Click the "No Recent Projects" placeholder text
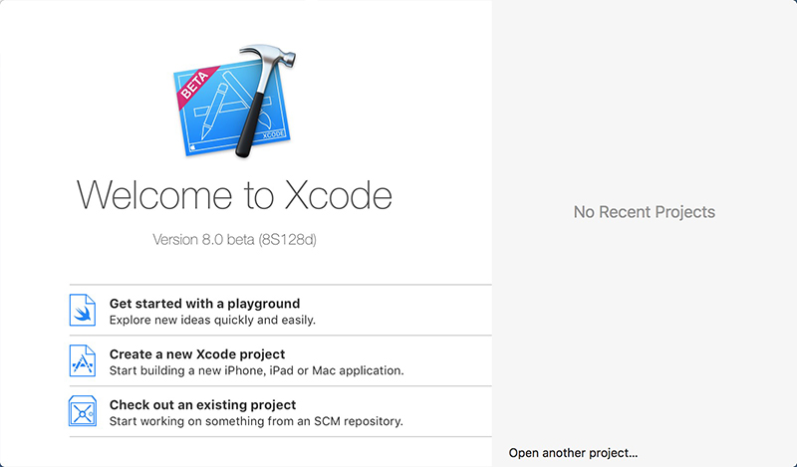The height and width of the screenshot is (467, 797). pyautogui.click(x=645, y=212)
